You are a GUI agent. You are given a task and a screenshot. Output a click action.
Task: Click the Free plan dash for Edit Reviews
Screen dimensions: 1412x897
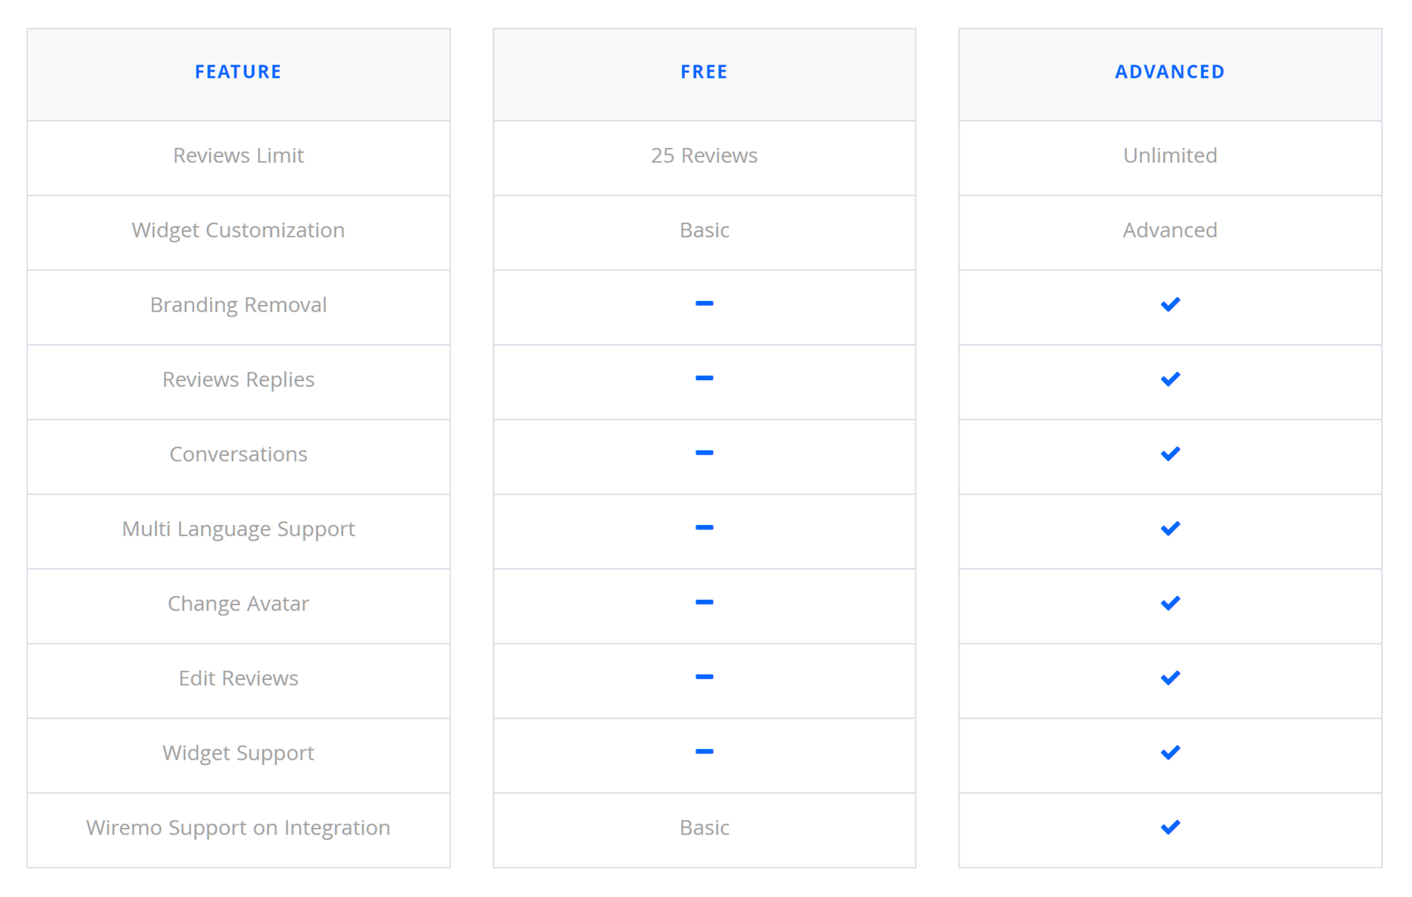point(704,677)
